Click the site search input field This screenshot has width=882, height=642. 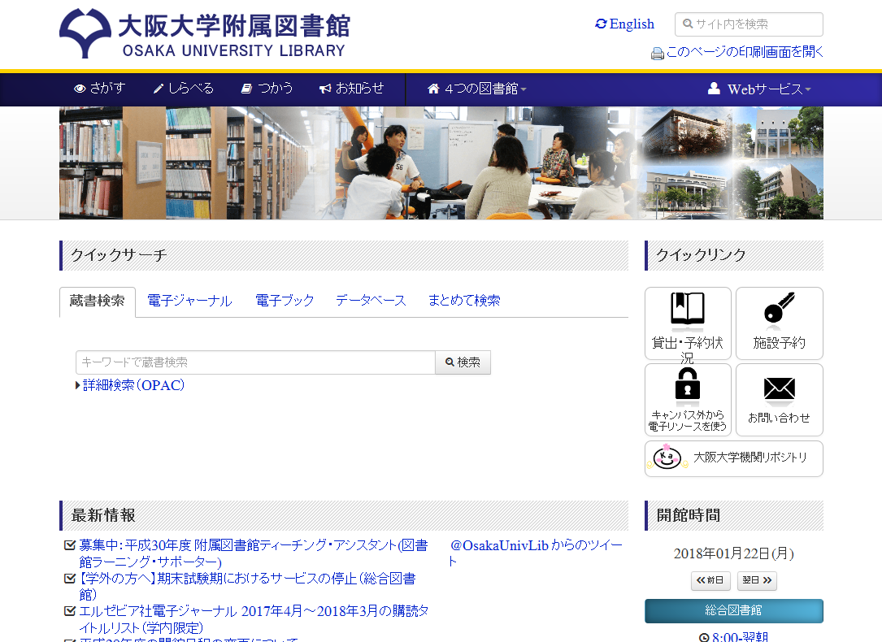[x=749, y=24]
